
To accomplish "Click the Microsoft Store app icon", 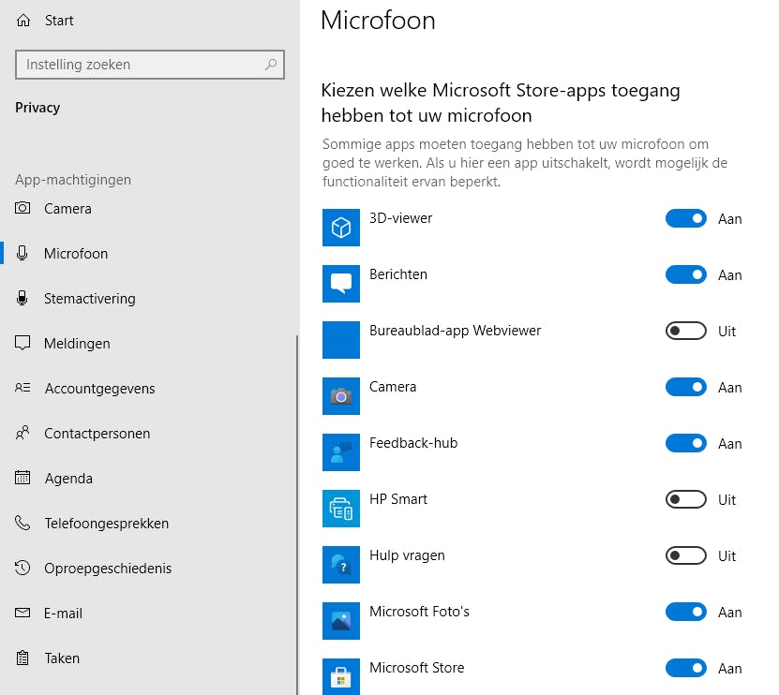I will point(341,676).
